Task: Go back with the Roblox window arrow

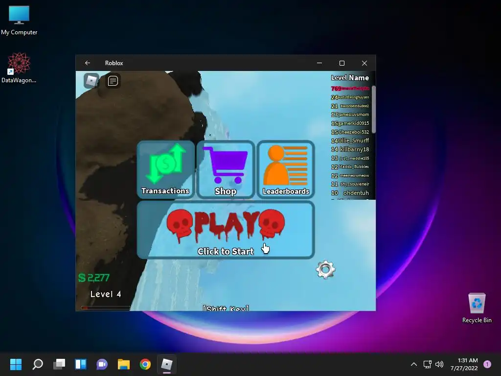Action: click(x=87, y=63)
